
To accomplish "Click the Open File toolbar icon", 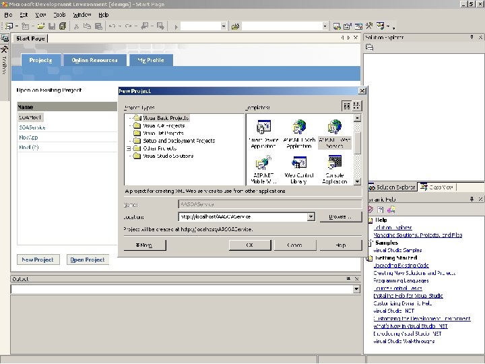I will click(x=41, y=26).
